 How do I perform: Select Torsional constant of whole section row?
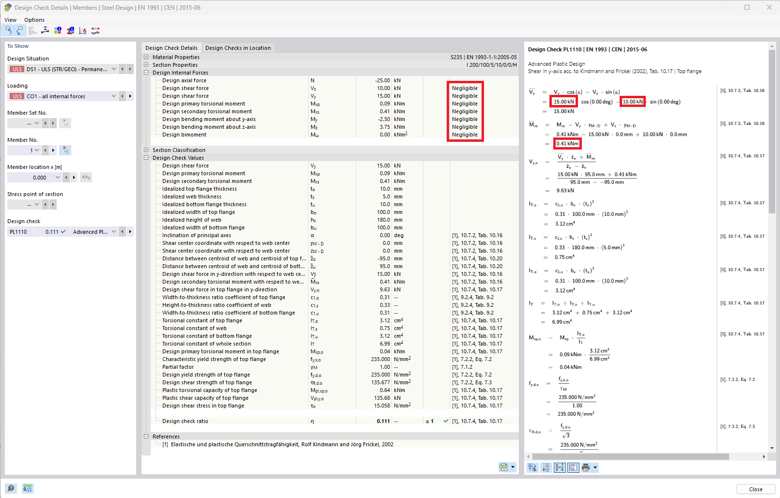tap(334, 344)
